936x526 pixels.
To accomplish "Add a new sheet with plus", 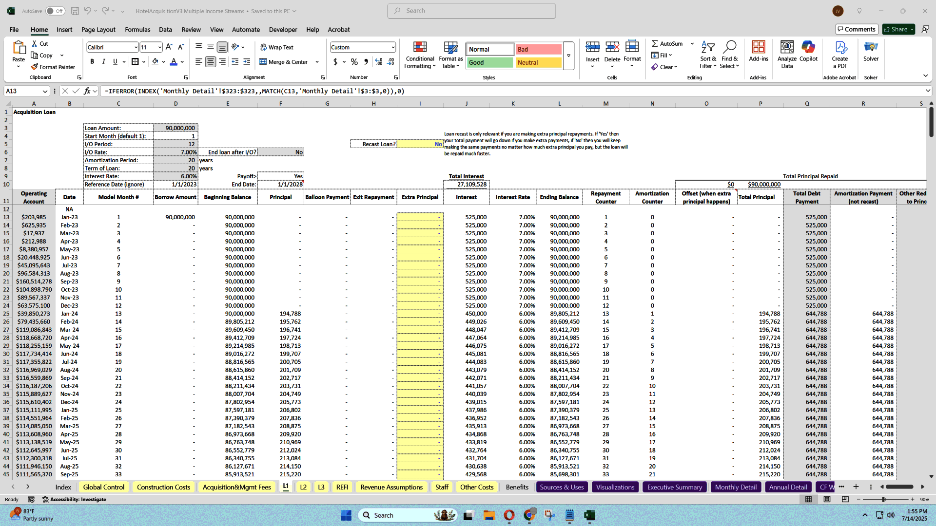I will [x=856, y=487].
